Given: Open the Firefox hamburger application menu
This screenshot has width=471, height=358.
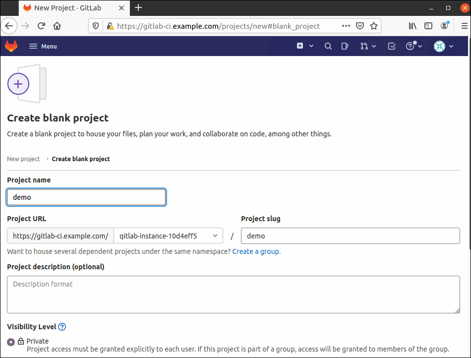Looking at the screenshot, I should point(464,26).
